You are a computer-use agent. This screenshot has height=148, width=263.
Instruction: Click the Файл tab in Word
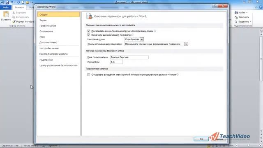click(x=6, y=7)
